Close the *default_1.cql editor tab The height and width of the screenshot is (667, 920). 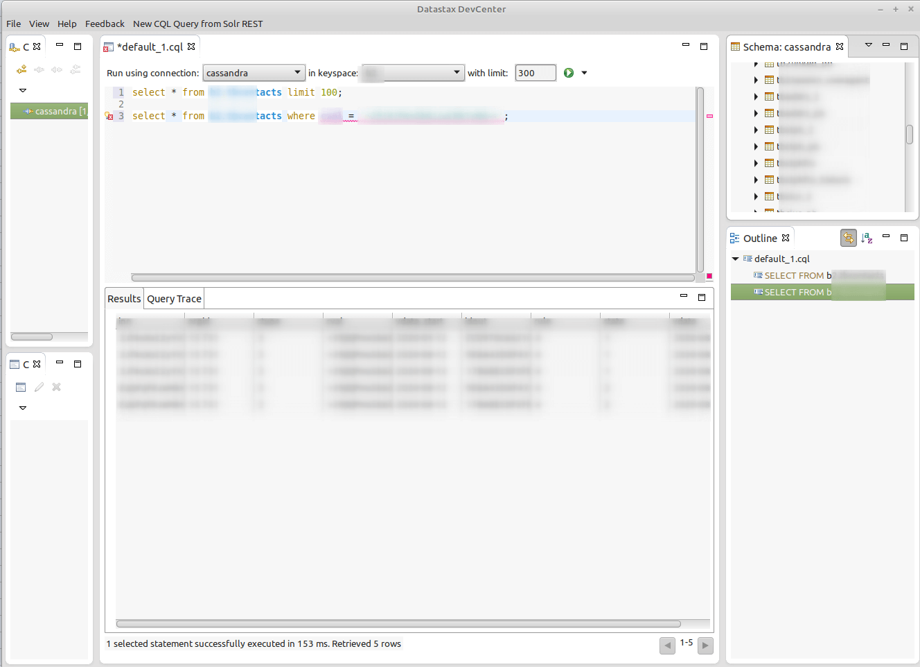[191, 46]
